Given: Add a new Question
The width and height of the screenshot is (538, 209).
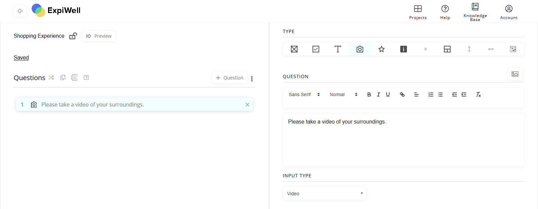Looking at the screenshot, I should click(x=229, y=78).
